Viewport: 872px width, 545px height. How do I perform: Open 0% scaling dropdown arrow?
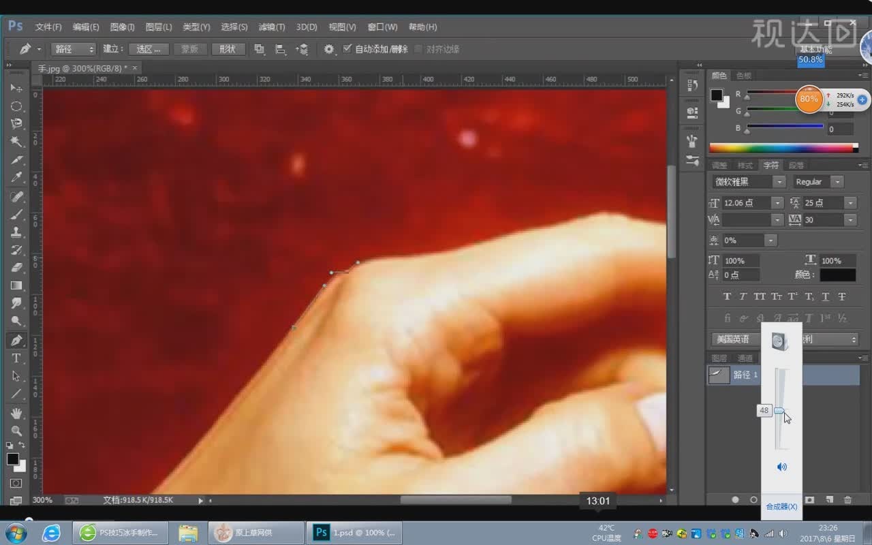tap(770, 240)
